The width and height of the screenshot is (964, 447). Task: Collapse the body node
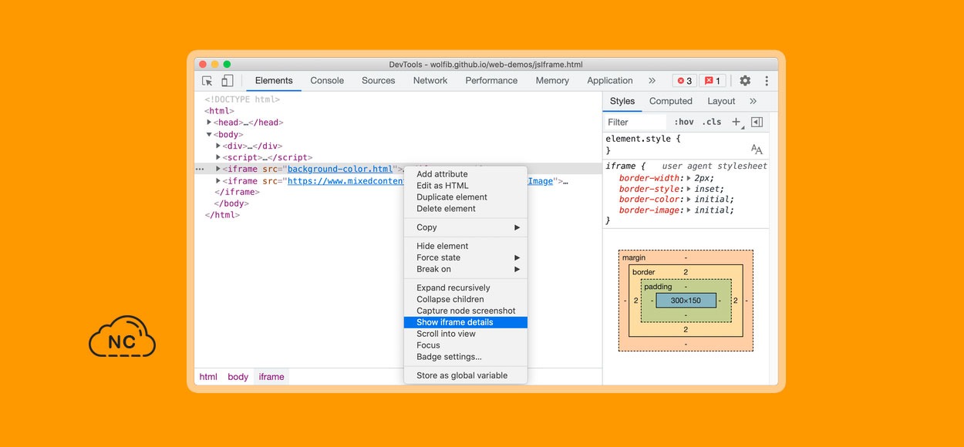209,134
